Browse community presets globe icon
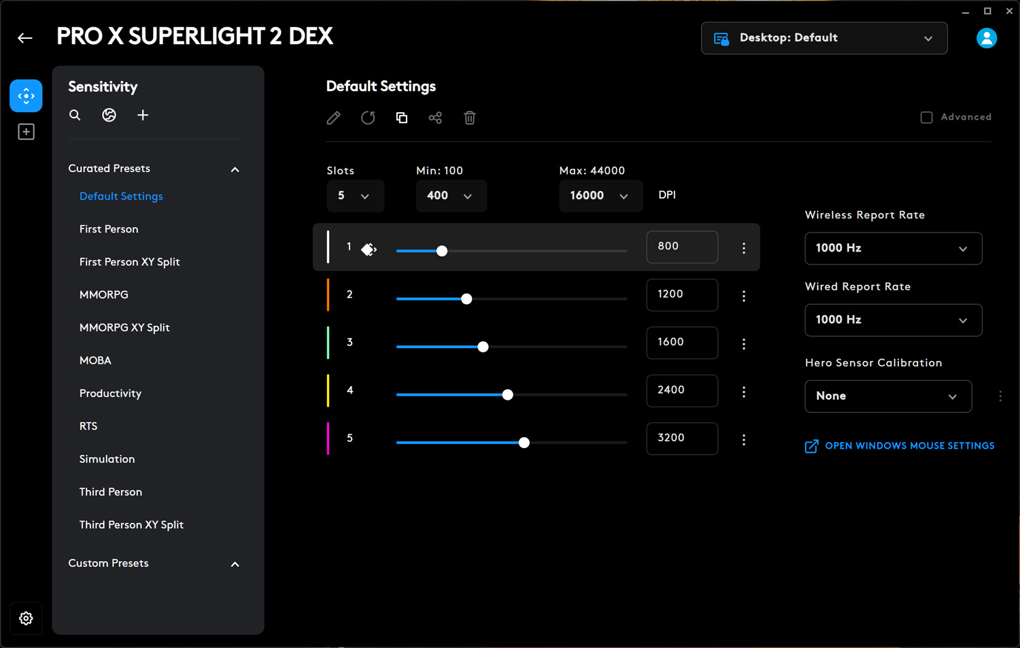 tap(109, 115)
